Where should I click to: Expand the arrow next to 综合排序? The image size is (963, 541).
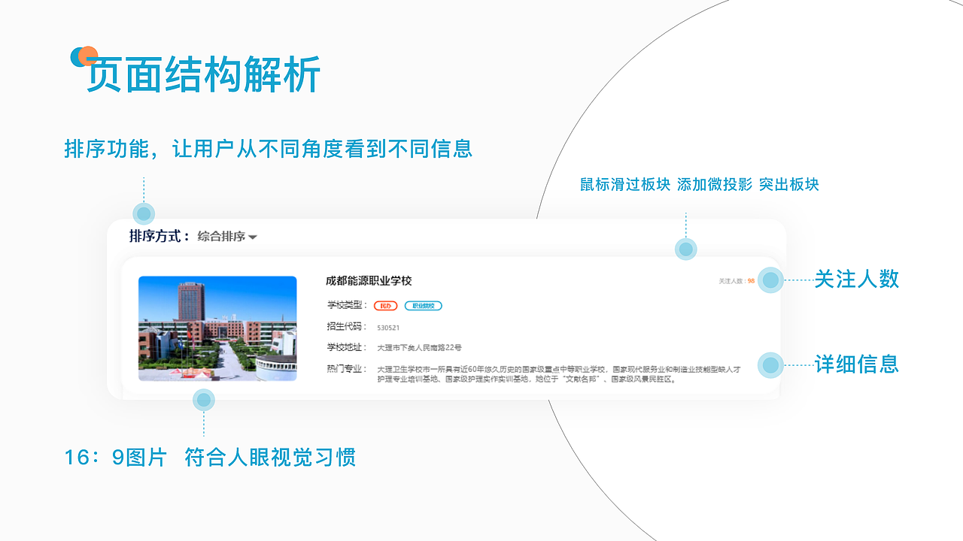coord(252,236)
